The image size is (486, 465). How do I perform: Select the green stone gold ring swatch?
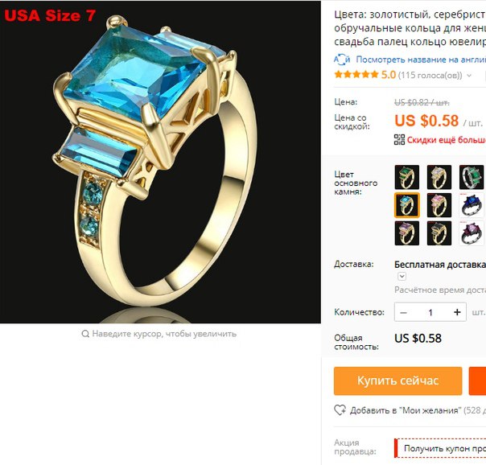point(407,177)
